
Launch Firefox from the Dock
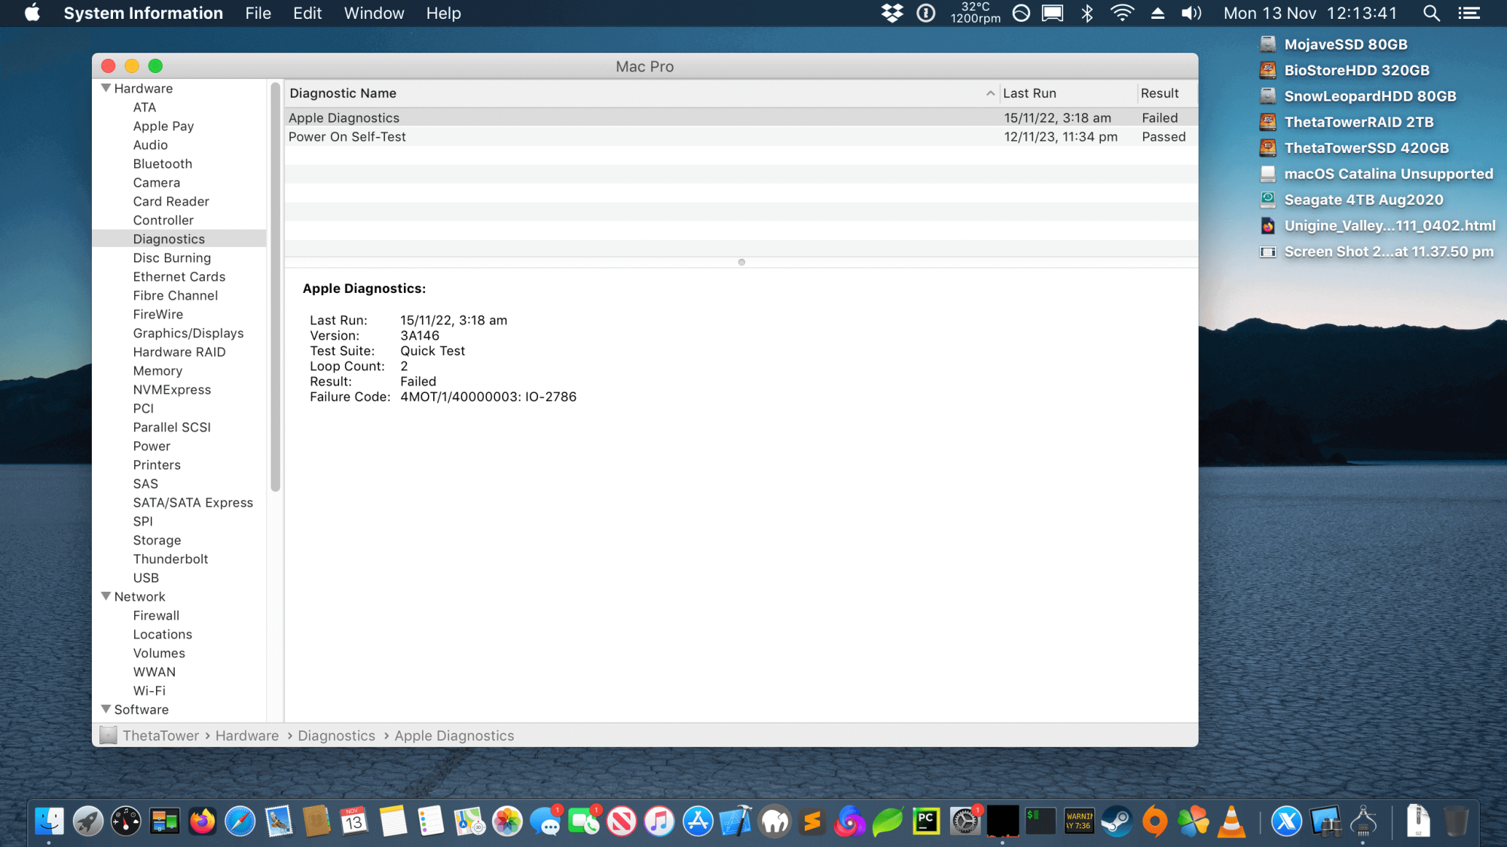pos(202,821)
